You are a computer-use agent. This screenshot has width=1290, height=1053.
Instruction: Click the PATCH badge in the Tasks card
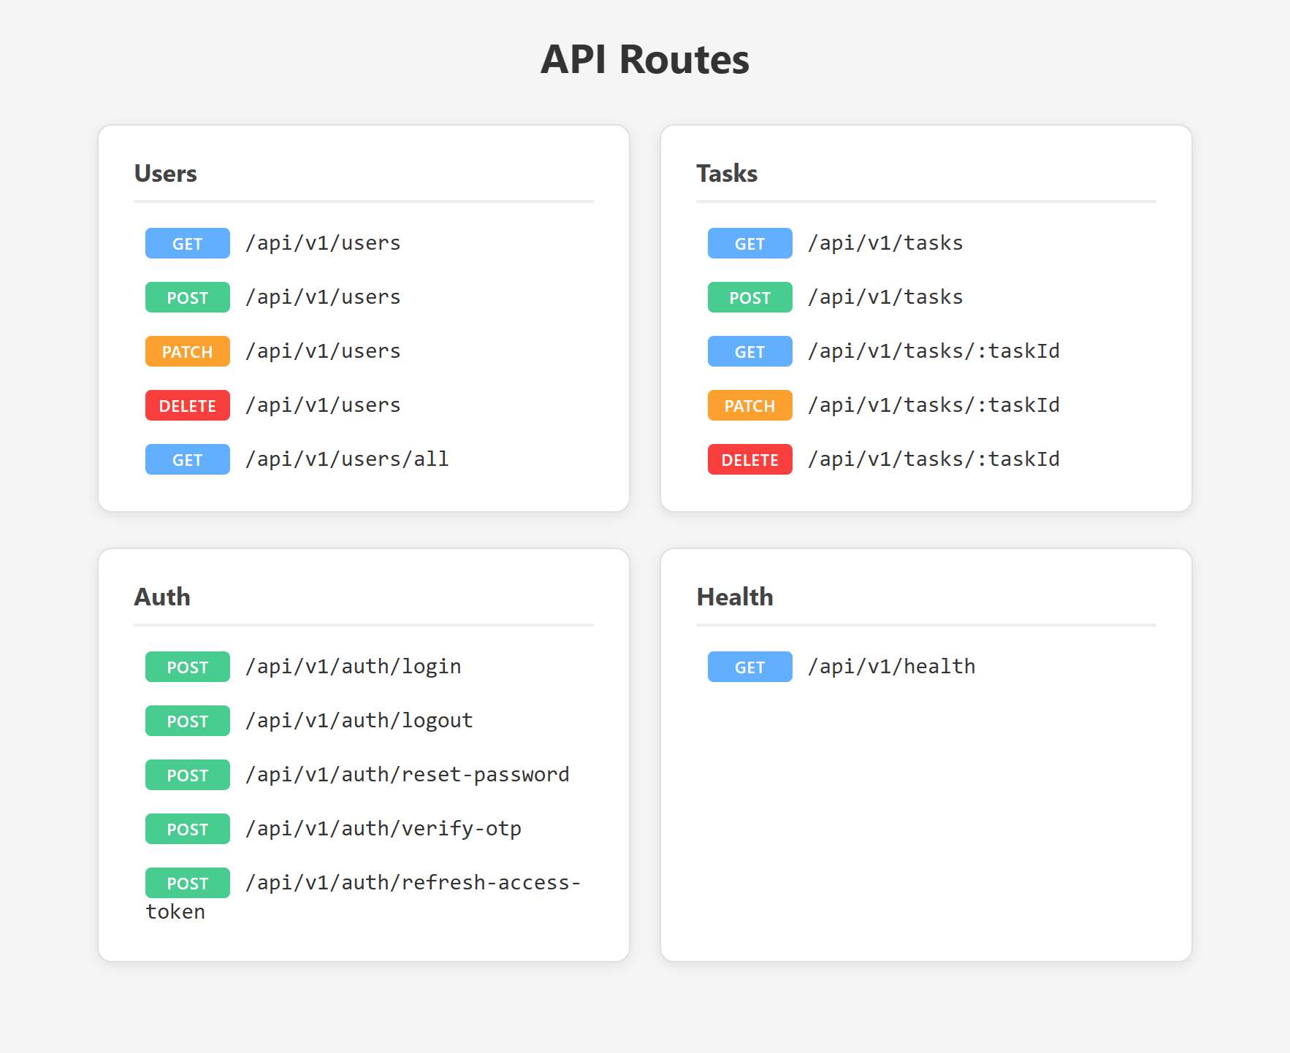[x=750, y=405]
